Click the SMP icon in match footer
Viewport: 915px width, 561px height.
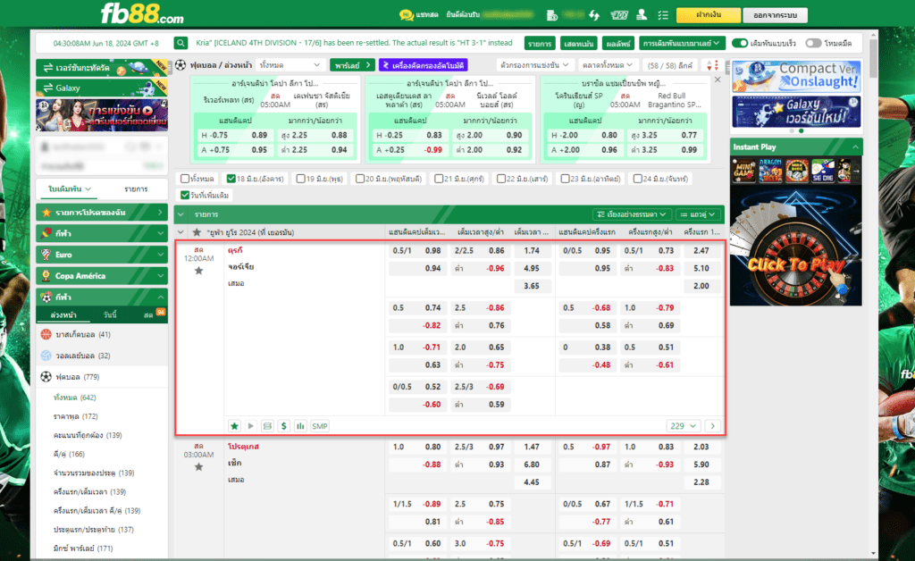[x=320, y=426]
